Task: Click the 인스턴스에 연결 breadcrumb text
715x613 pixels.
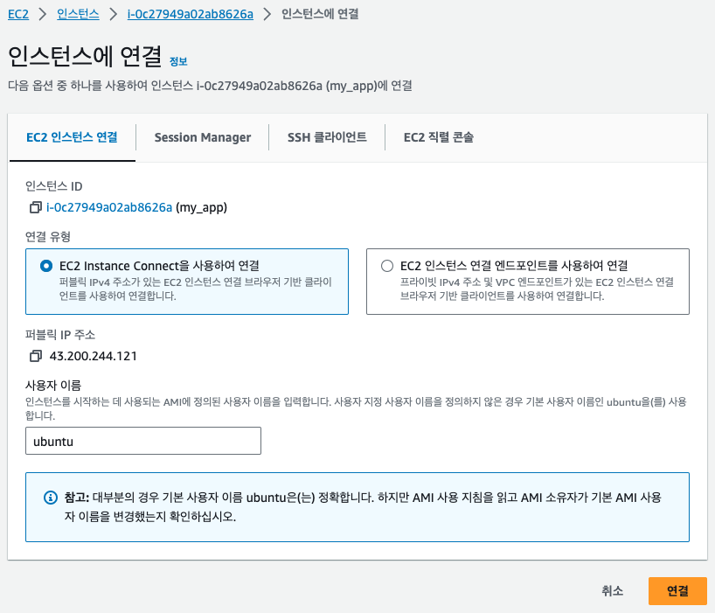Action: [320, 15]
